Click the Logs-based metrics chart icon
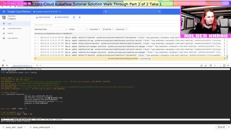The image size is (231, 130). 4,29
